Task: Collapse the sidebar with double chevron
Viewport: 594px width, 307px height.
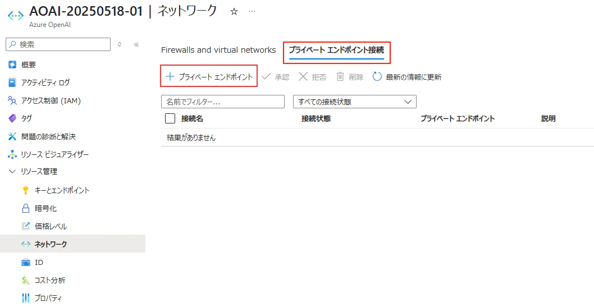Action: tap(137, 44)
